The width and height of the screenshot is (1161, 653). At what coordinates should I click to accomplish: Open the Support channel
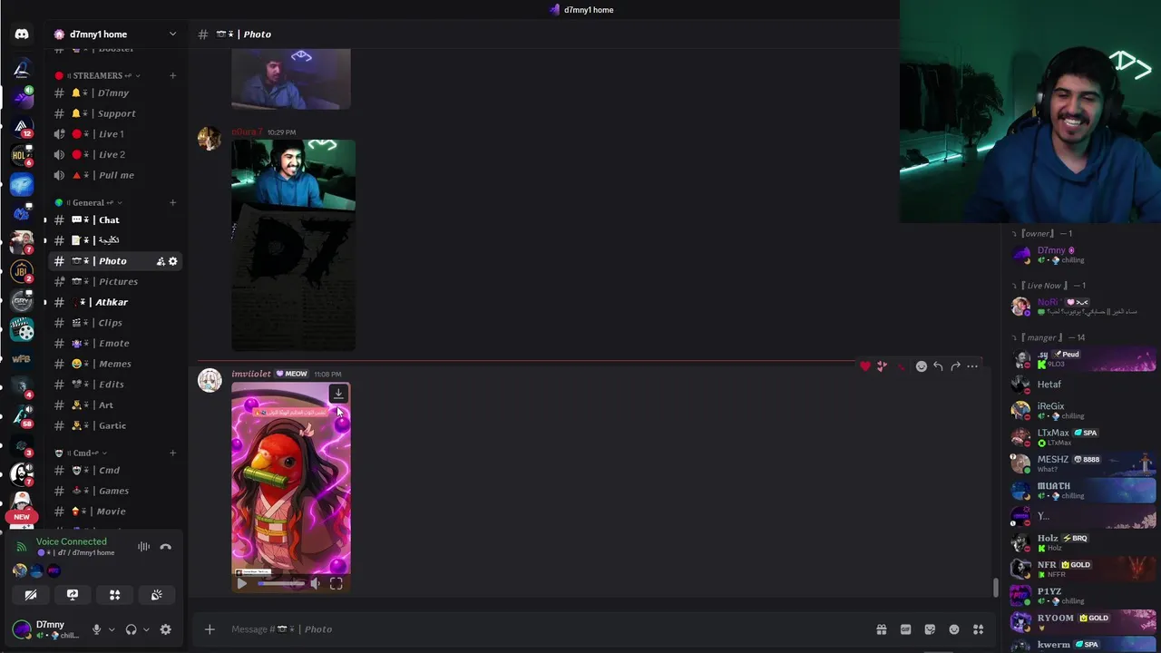click(115, 113)
